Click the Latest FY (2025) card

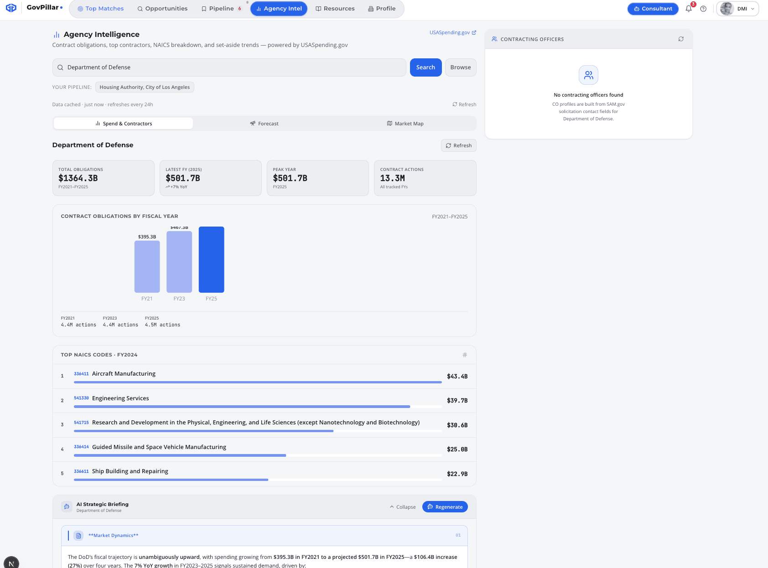pos(211,178)
